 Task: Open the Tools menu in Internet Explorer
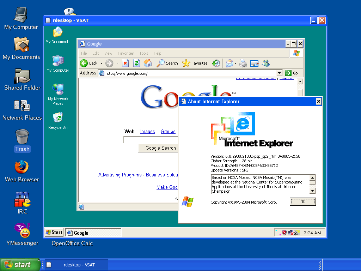coord(144,53)
